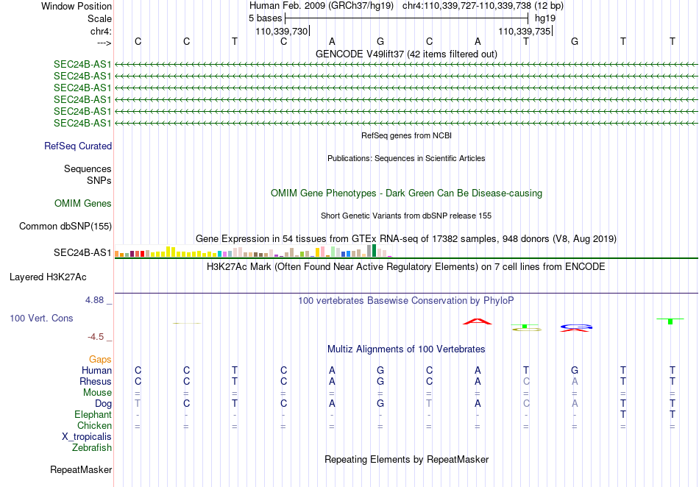Click the greyed-out A in the Dog row
The image size is (699, 487).
coord(575,404)
